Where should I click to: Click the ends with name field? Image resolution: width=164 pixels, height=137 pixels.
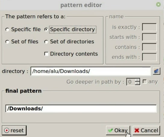pyautogui.click(x=149, y=57)
